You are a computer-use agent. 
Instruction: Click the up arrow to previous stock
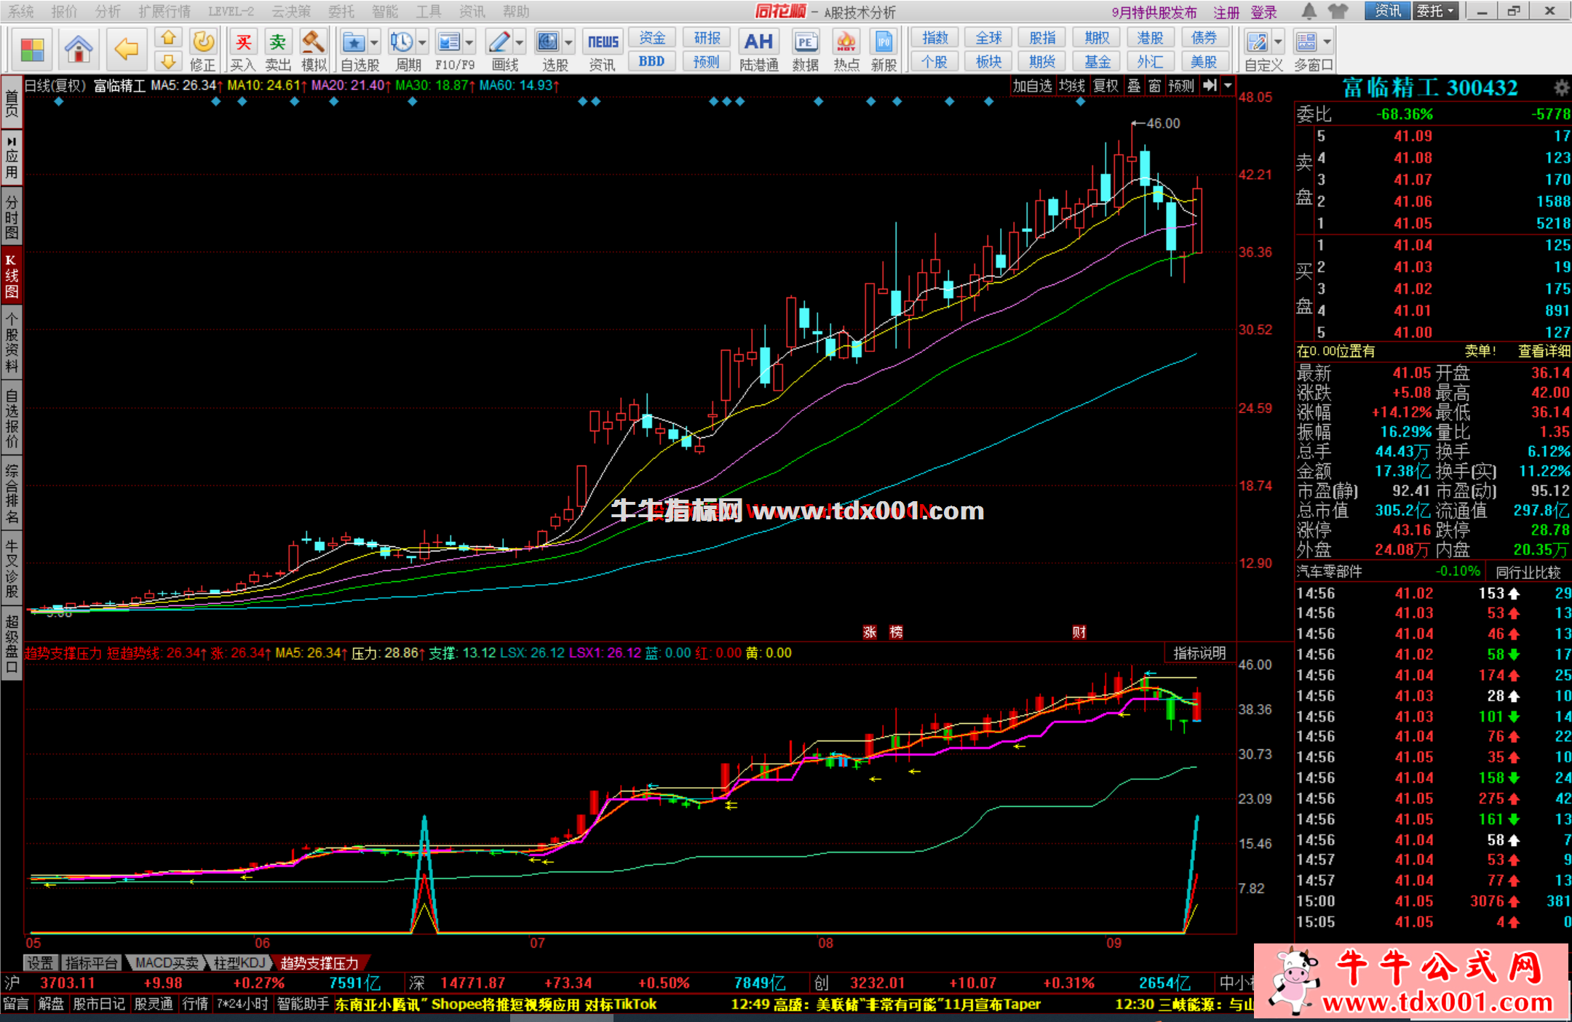pyautogui.click(x=168, y=38)
